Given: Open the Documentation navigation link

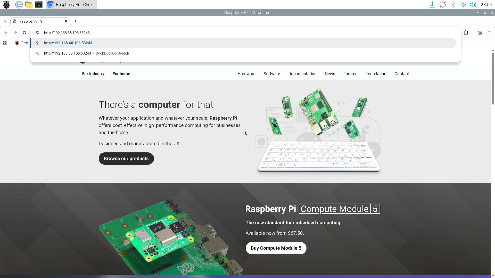Looking at the screenshot, I should [302, 74].
